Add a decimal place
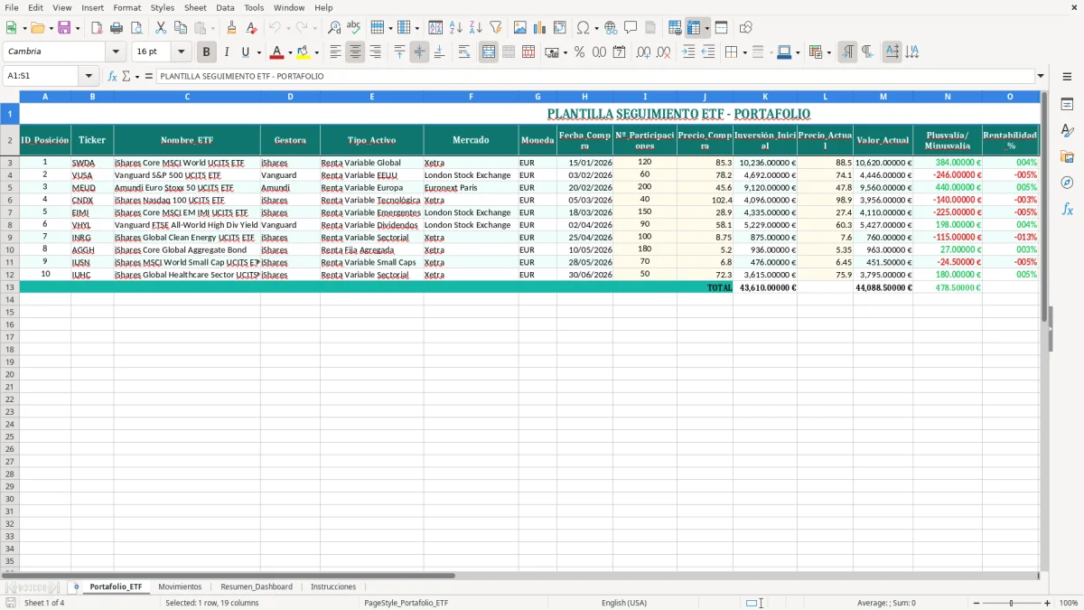1084x610 pixels. point(643,52)
